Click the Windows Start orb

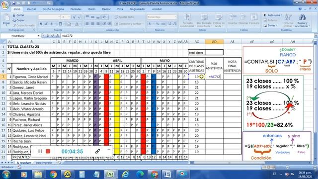click(x=5, y=175)
